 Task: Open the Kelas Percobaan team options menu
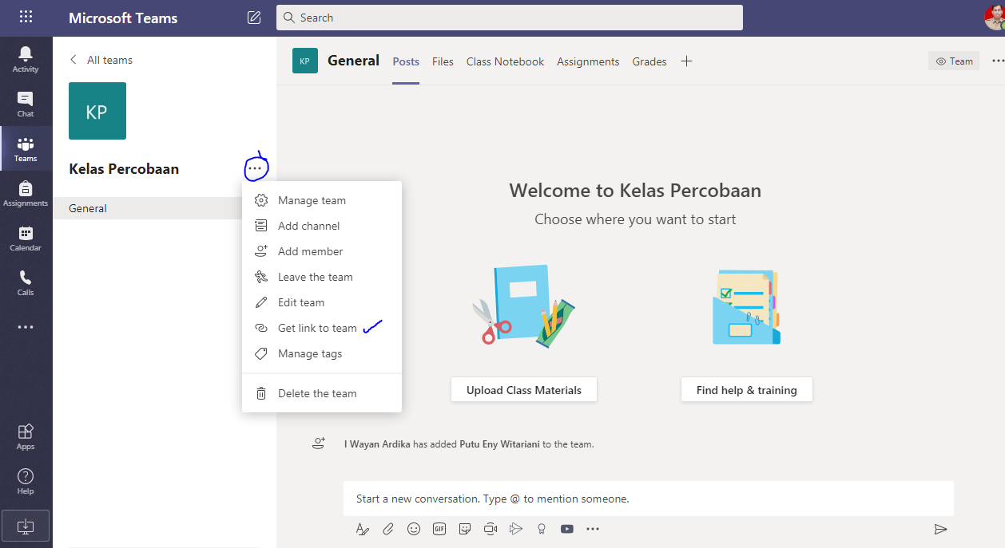256,167
